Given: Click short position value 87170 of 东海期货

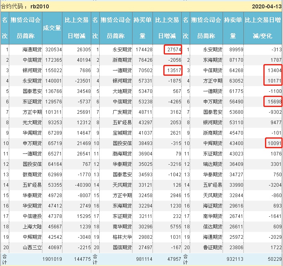Looking at the screenshot, I should (236, 60).
